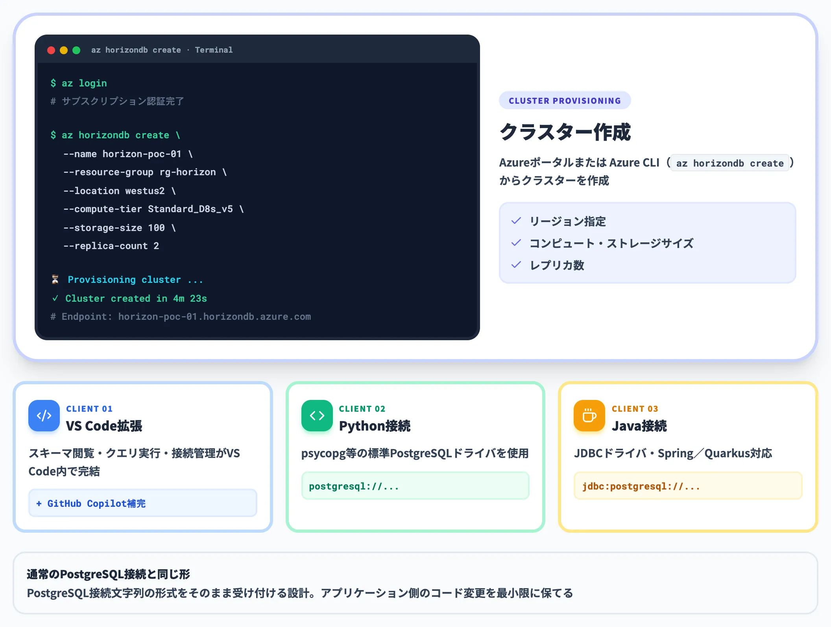This screenshot has height=627, width=831.
Task: Click the check icon next to コンピュート・ストレージサイズ
Action: coord(516,243)
